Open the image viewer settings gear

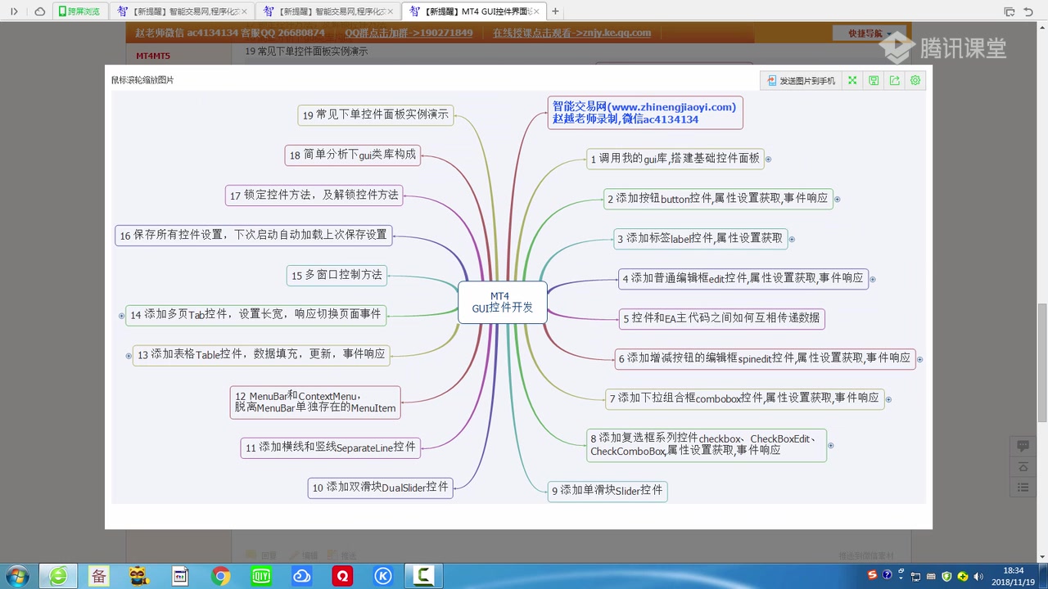[x=915, y=80]
